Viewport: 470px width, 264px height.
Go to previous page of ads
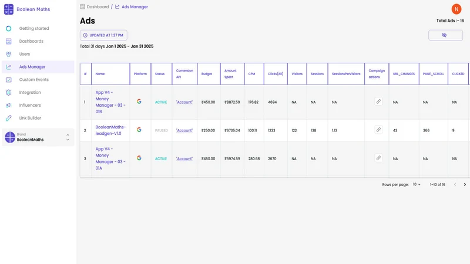[x=455, y=185]
